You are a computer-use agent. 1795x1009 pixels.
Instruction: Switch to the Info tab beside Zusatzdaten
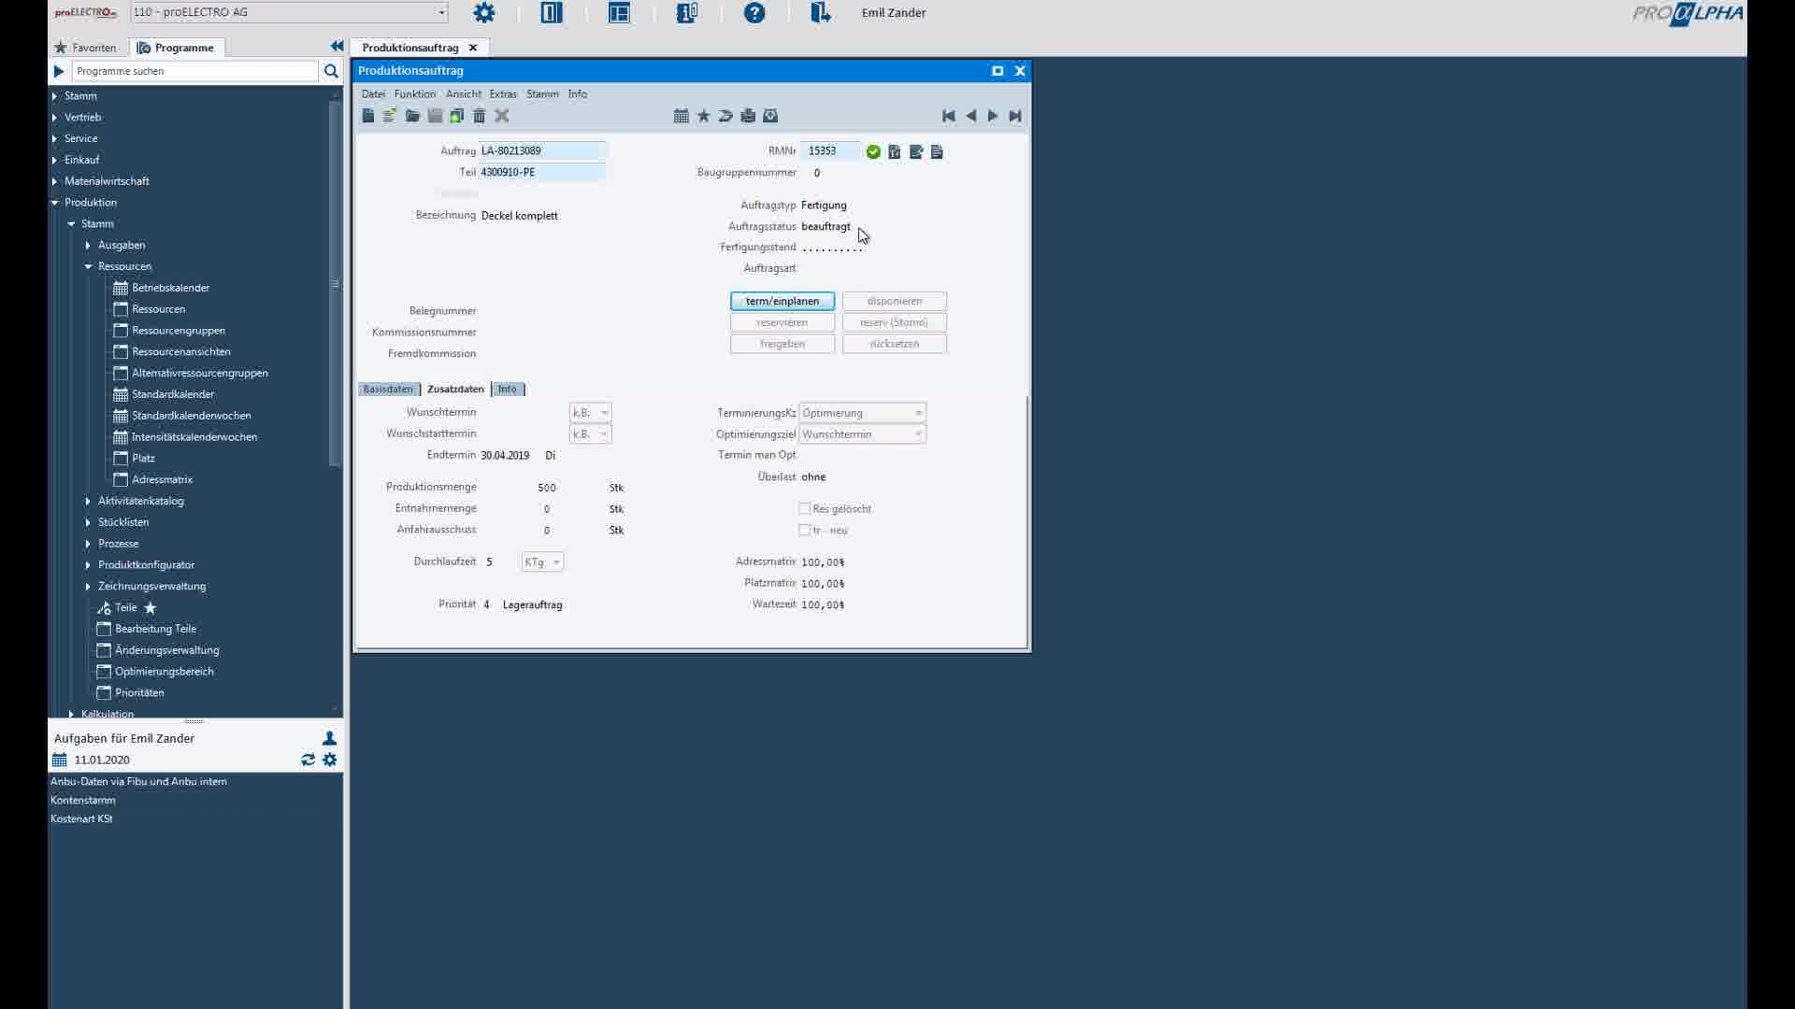coord(508,389)
